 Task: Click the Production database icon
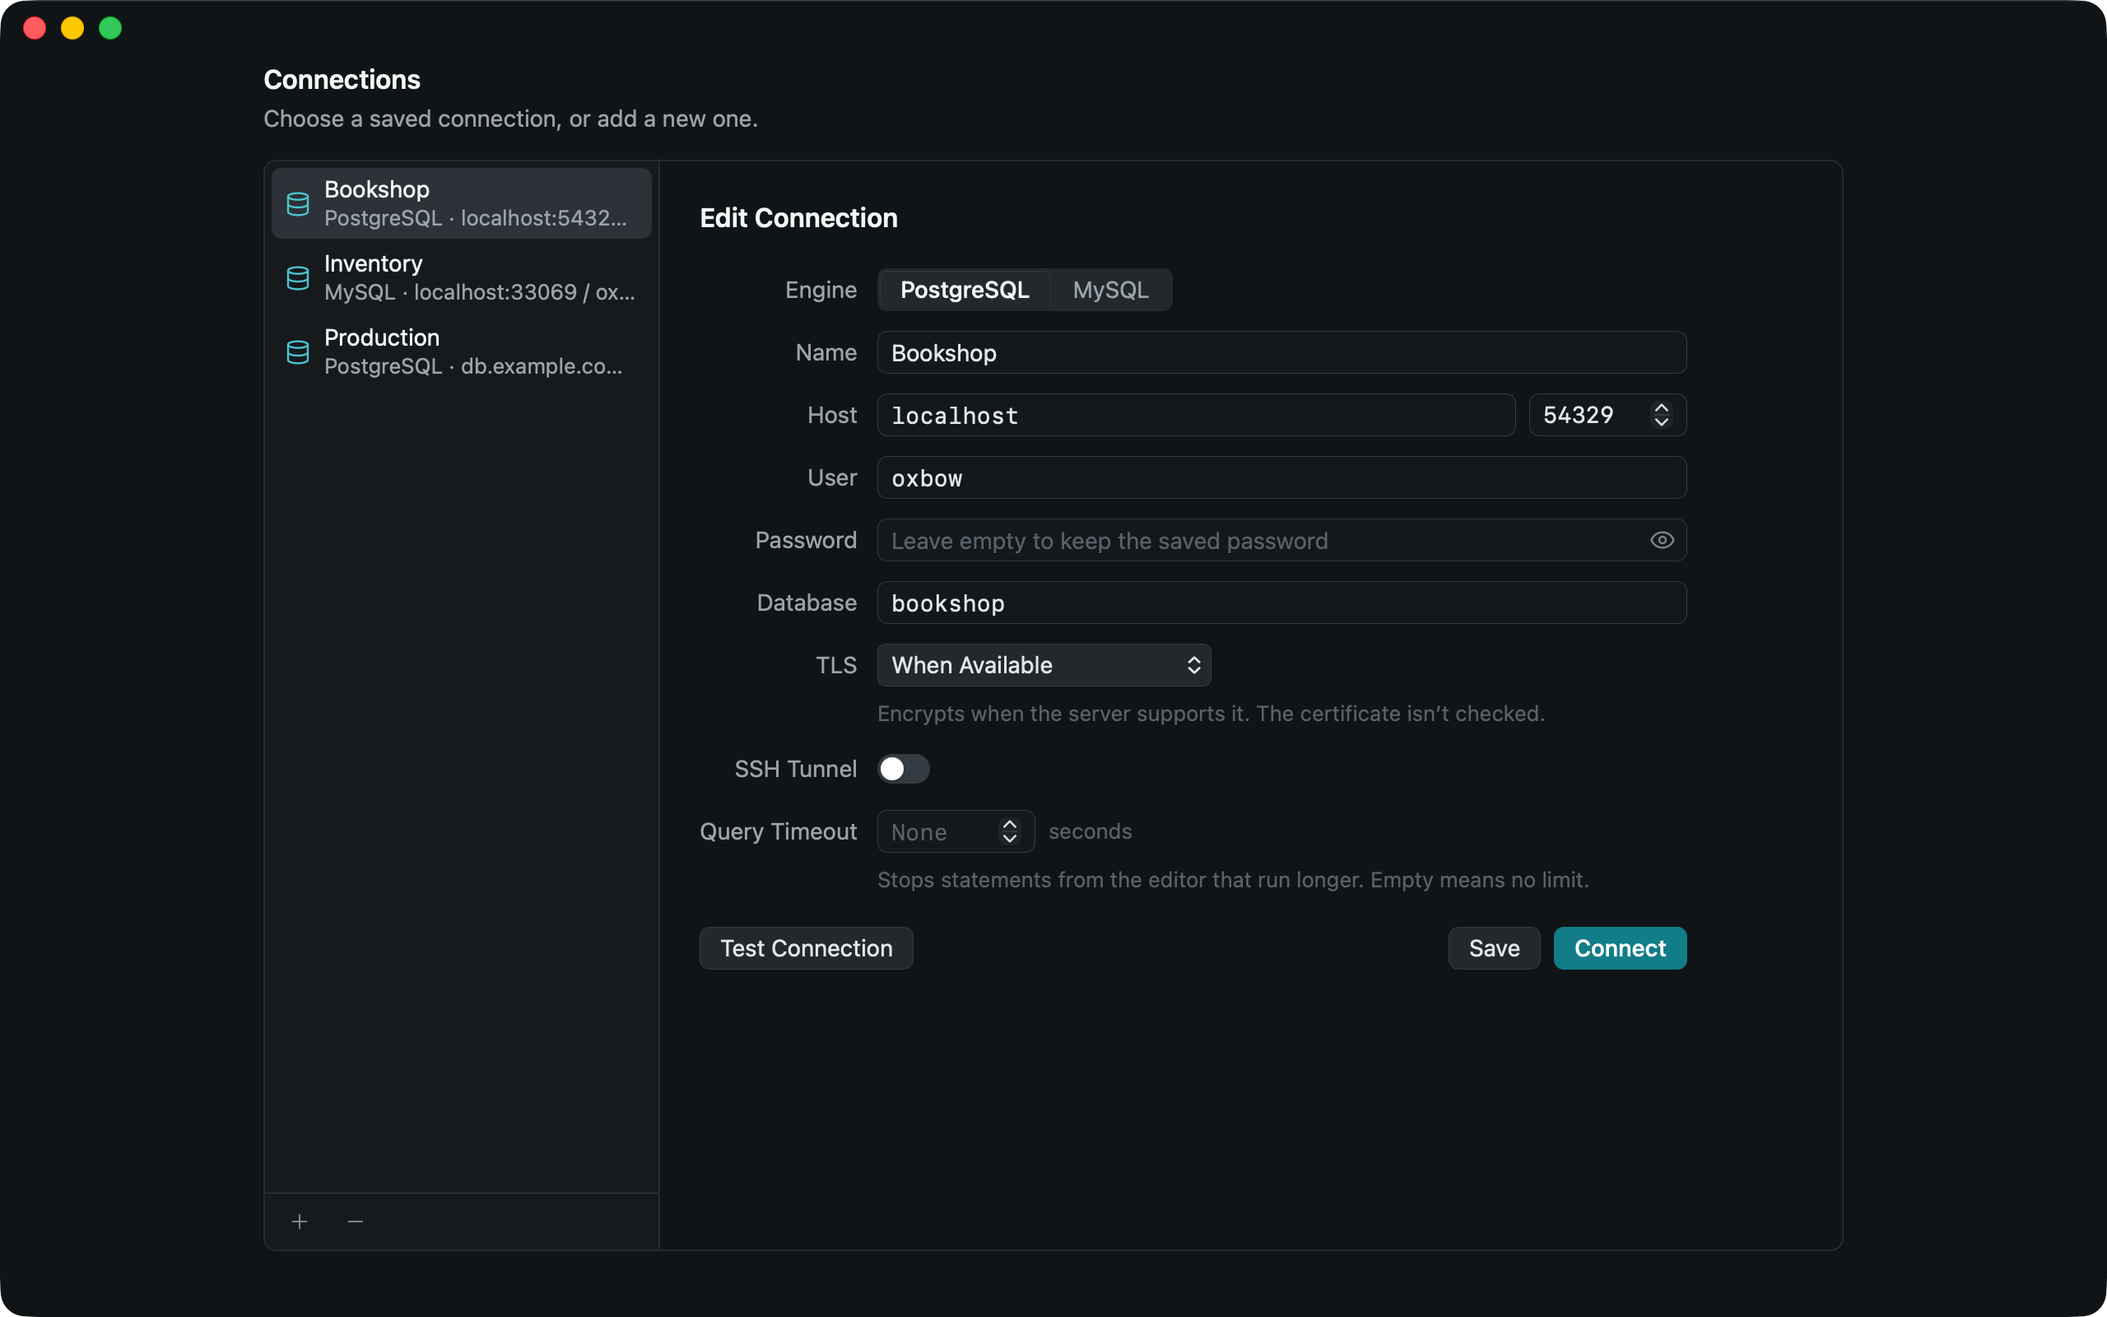(298, 352)
